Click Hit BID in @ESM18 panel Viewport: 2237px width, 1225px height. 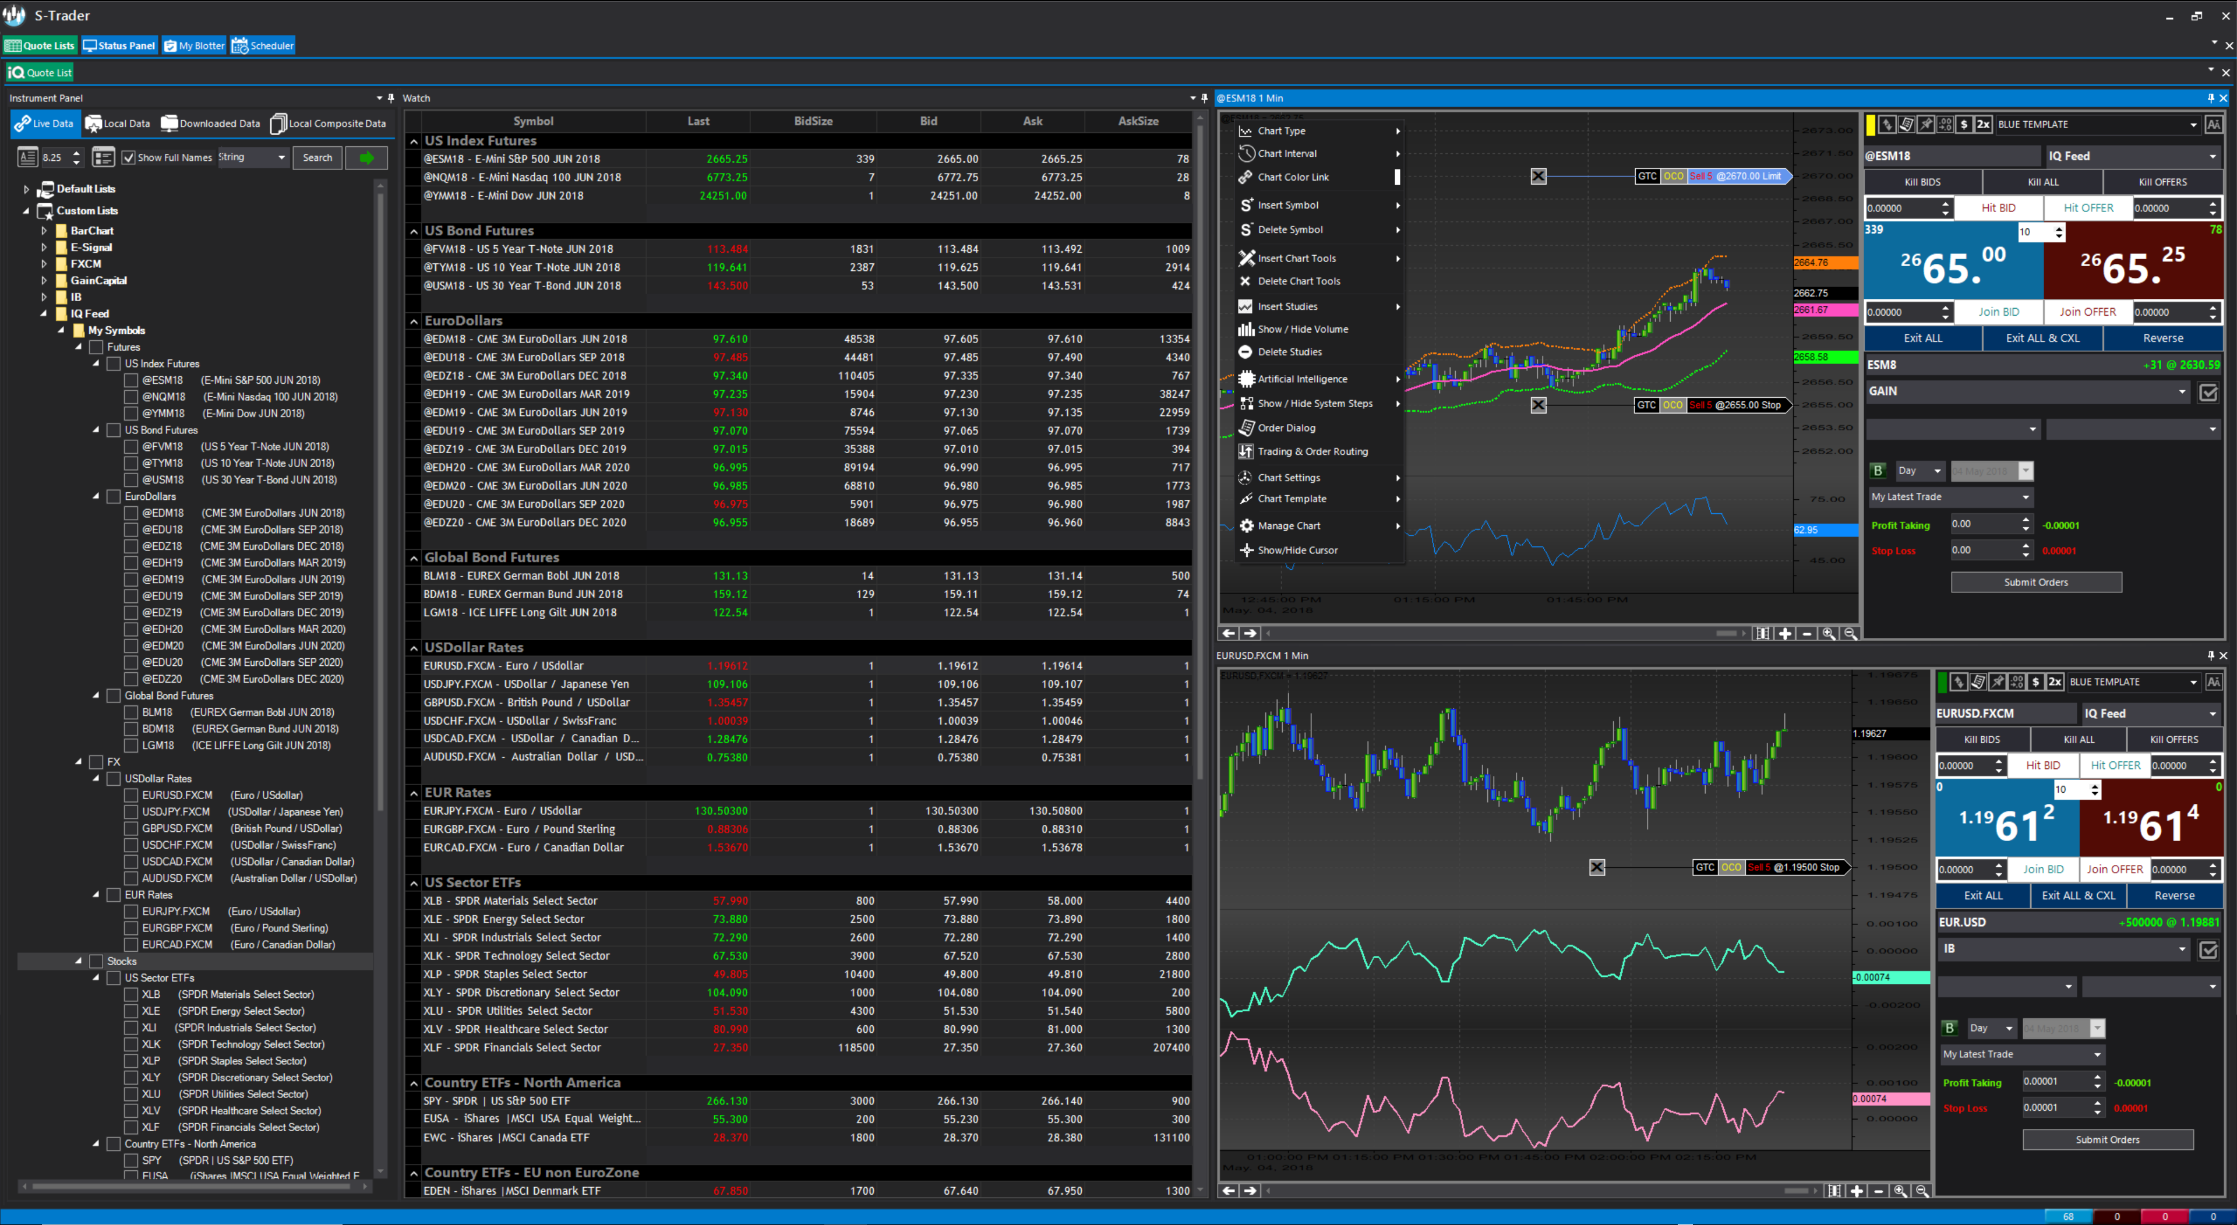click(x=1998, y=209)
